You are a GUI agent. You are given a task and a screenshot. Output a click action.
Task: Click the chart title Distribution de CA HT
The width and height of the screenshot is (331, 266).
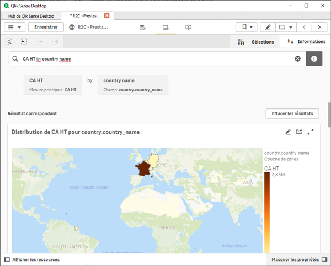pyautogui.click(x=76, y=132)
